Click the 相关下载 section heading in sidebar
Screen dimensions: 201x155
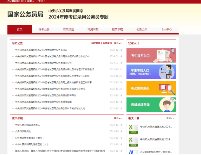pos(134,118)
